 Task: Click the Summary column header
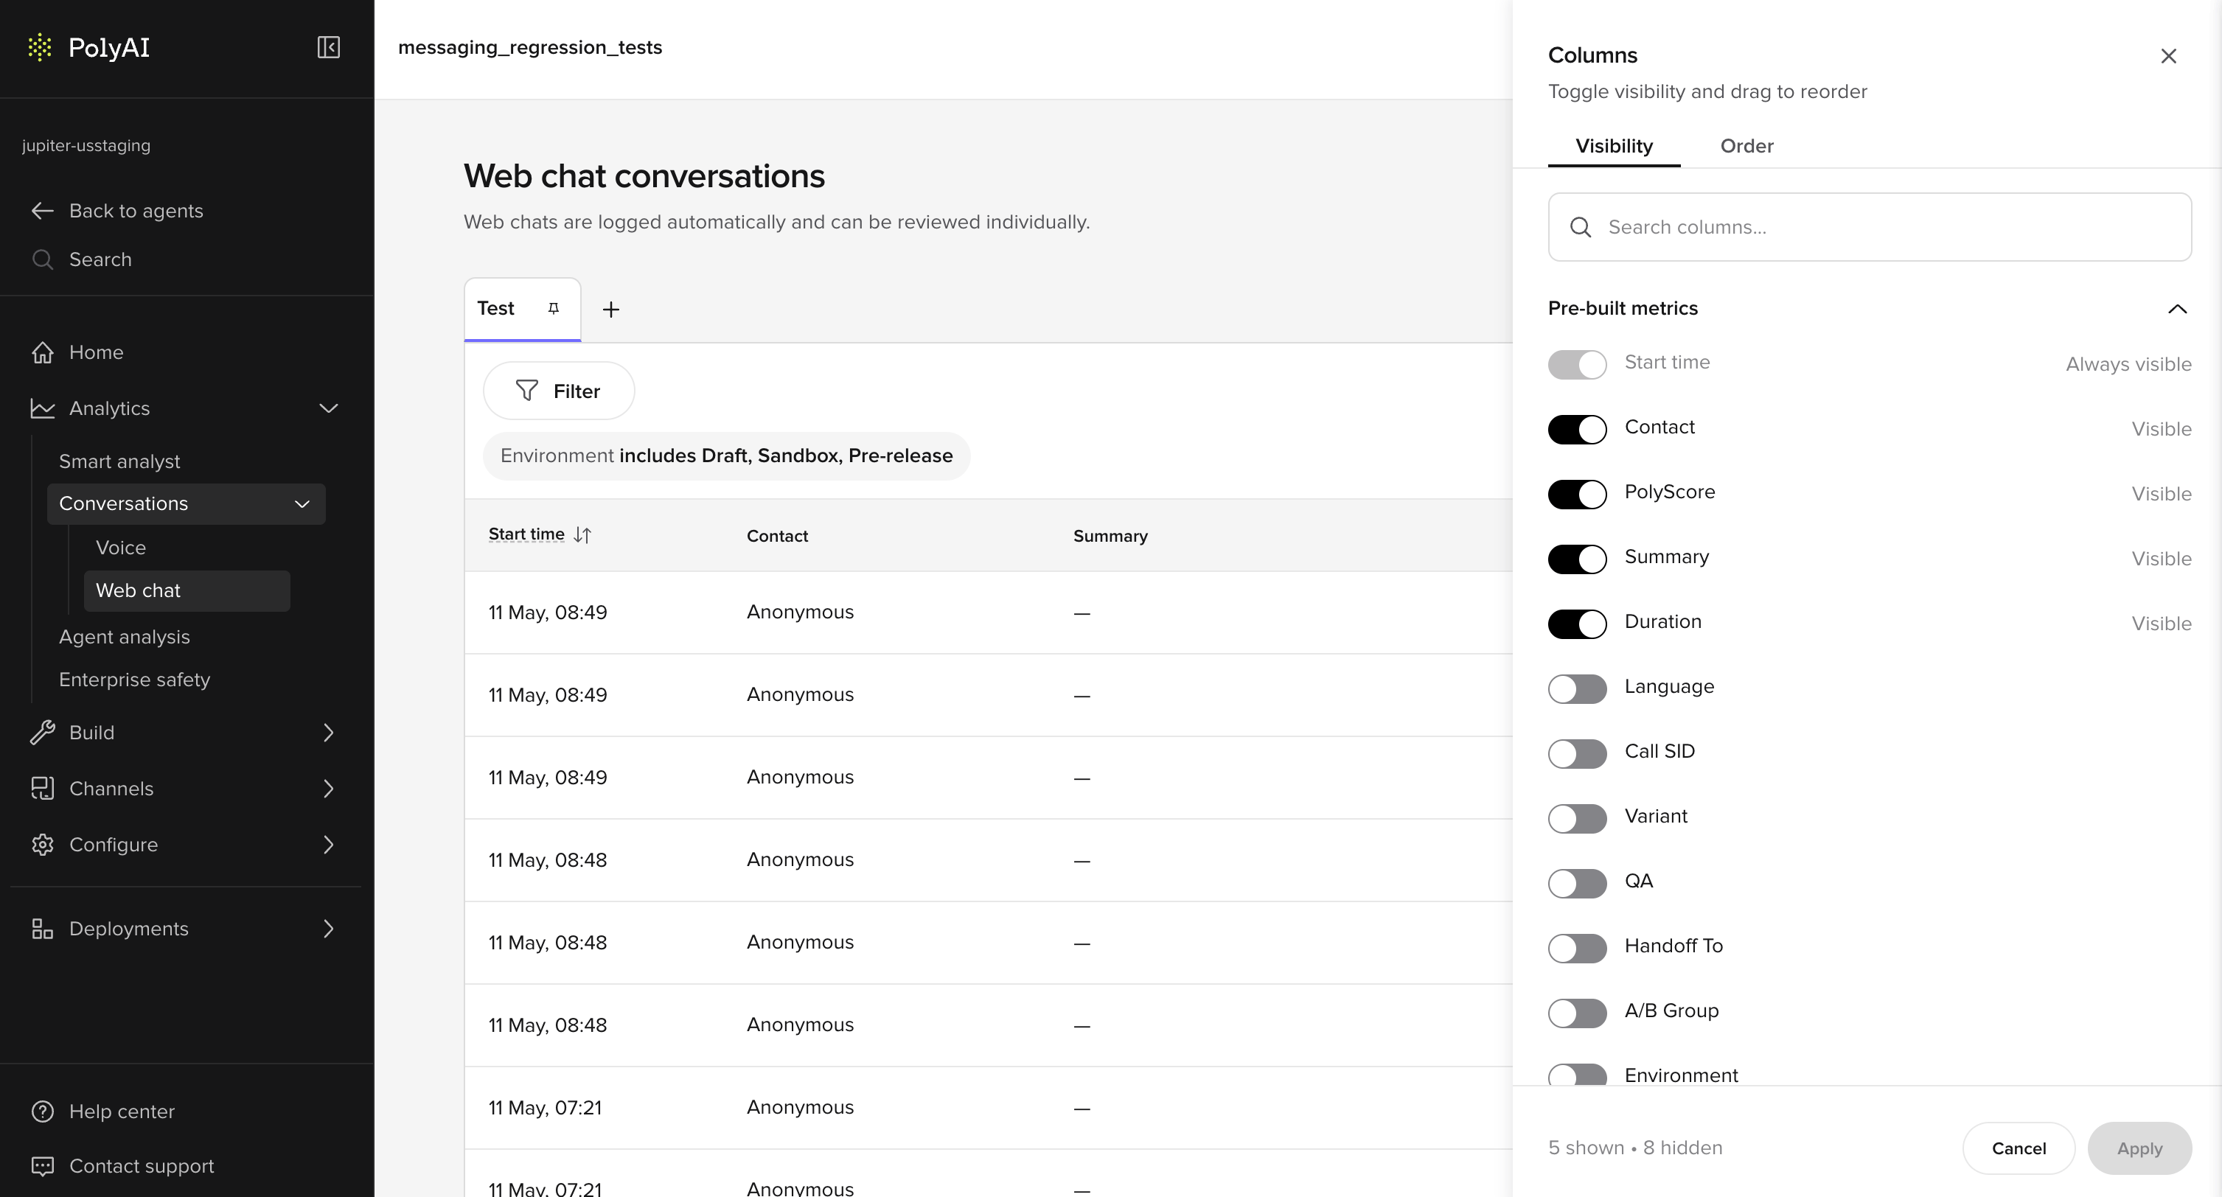click(x=1110, y=536)
